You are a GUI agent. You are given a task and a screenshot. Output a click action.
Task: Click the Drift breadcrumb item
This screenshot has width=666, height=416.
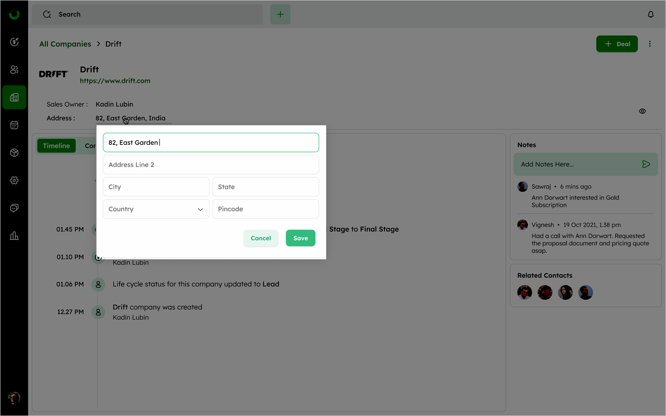pyautogui.click(x=113, y=44)
